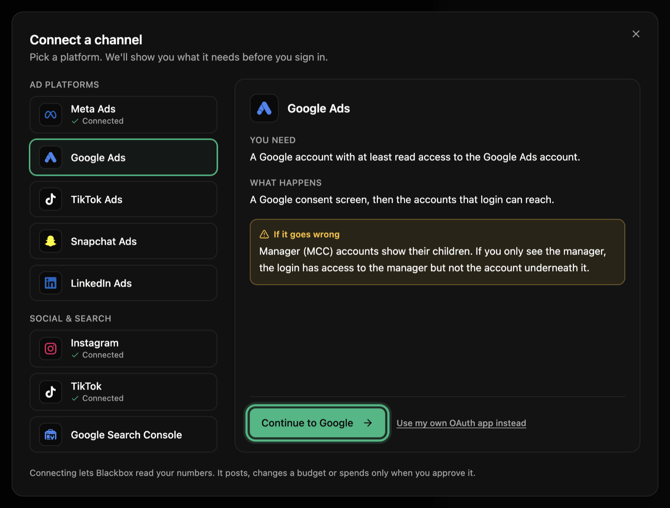This screenshot has height=508, width=670.
Task: Select the Google Ads label in list
Action: [98, 158]
